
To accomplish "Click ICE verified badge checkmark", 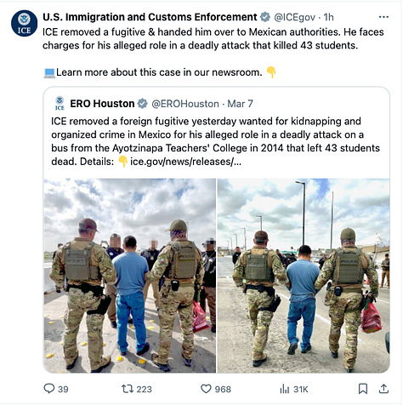I will tap(265, 17).
